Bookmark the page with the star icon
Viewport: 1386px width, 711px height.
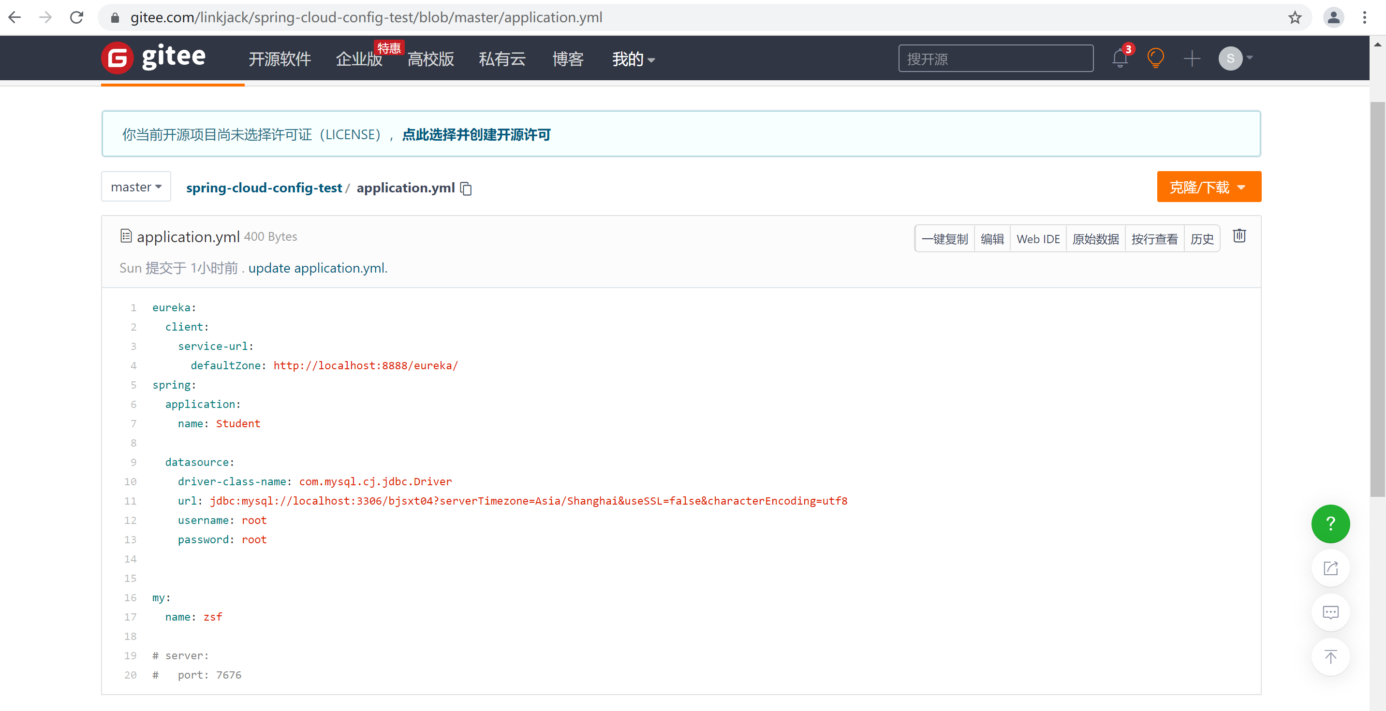(1295, 17)
